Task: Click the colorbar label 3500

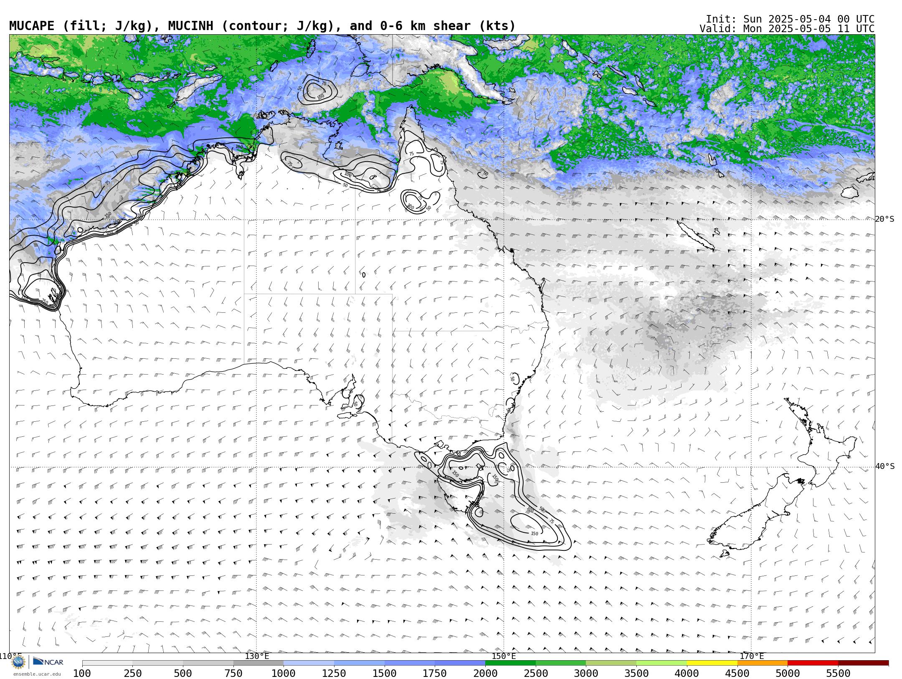Action: coord(636,674)
